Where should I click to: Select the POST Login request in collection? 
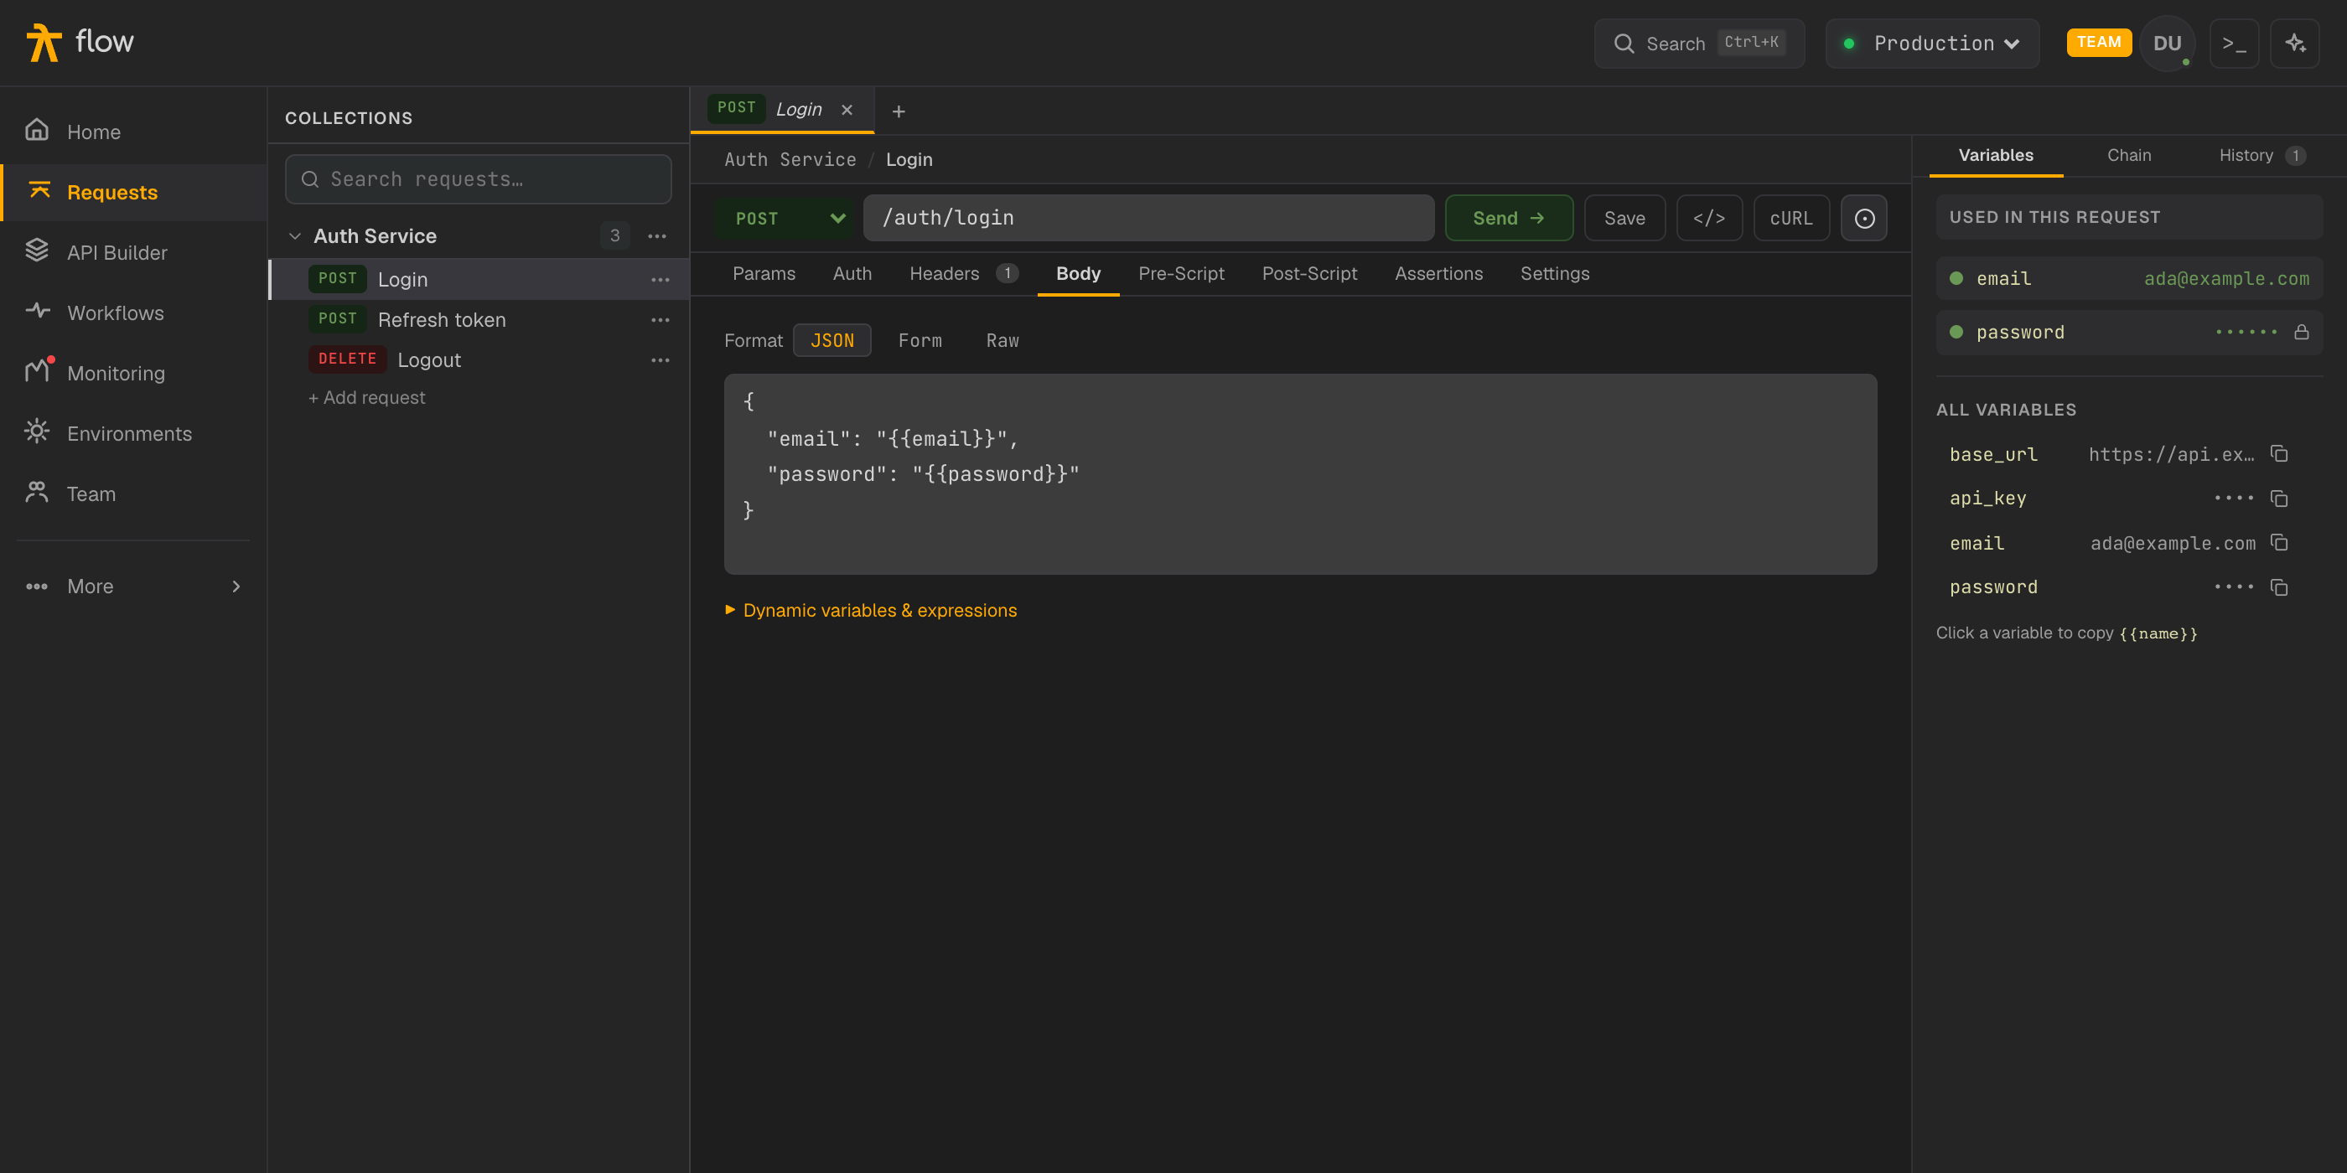point(479,280)
